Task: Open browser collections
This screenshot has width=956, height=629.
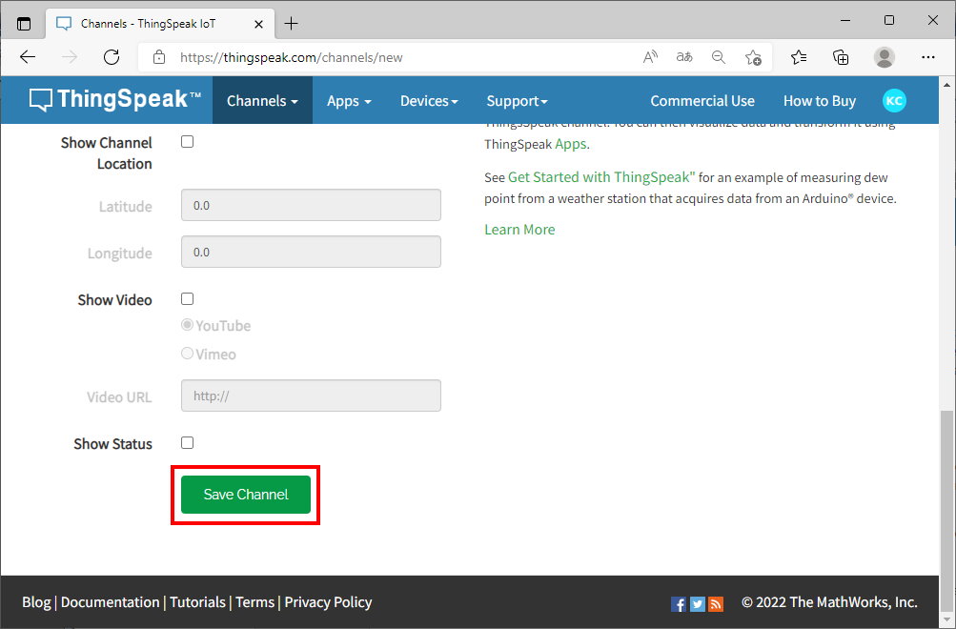Action: (x=841, y=57)
